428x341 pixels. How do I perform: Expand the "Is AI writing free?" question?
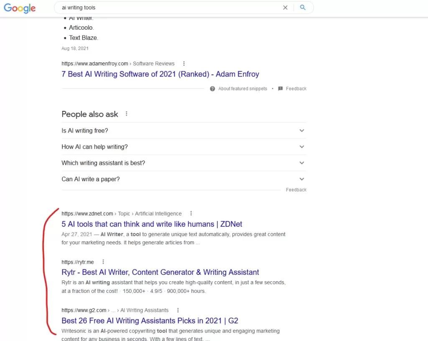pos(184,131)
